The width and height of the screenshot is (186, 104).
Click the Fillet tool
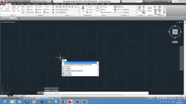click(46, 10)
